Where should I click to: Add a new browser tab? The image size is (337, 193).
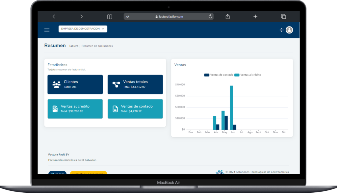(x=255, y=16)
